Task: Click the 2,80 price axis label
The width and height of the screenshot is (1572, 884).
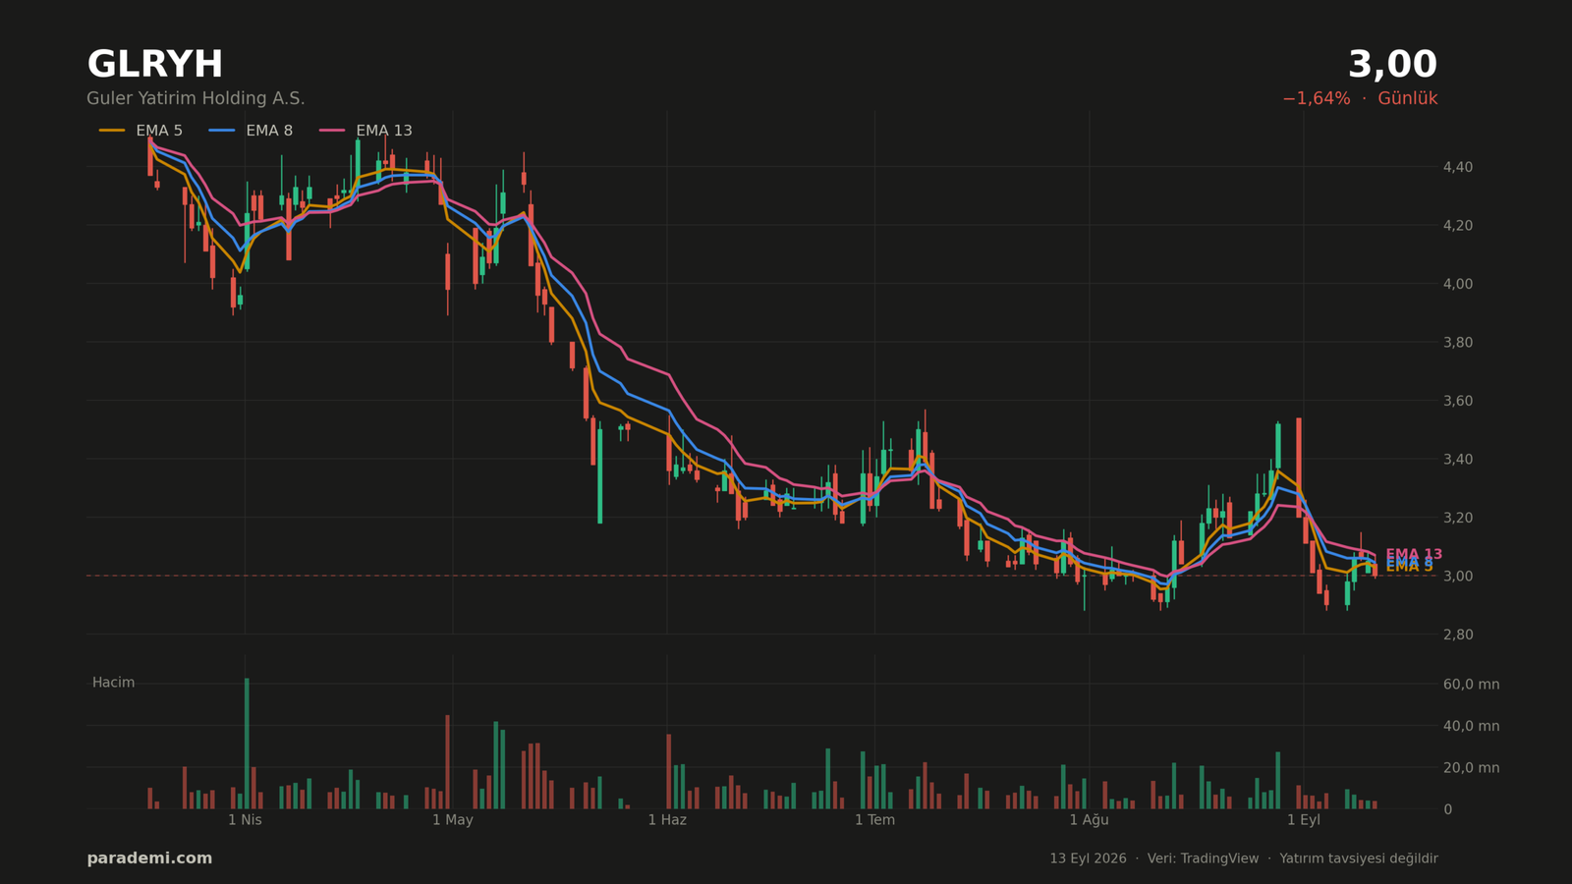Action: 1458,635
